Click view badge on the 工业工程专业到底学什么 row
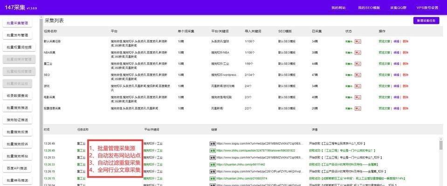This screenshot has height=186, width=447. (x=213, y=144)
